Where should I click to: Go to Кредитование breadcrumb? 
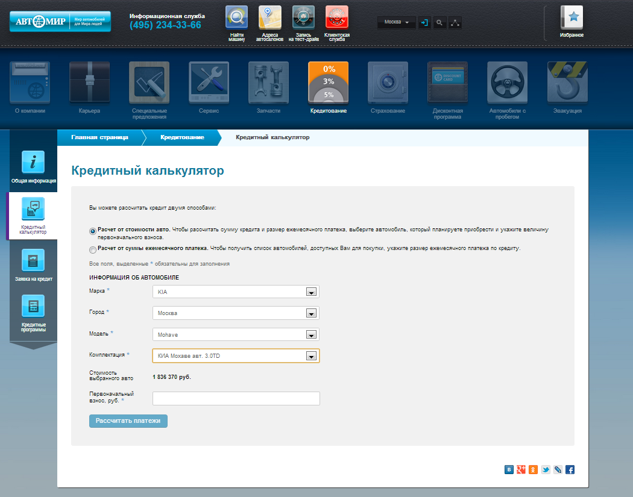tap(182, 137)
